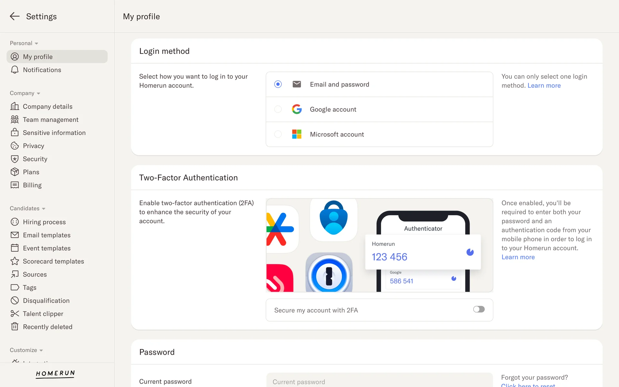Click the Current password input field
The width and height of the screenshot is (619, 387).
coord(379,382)
